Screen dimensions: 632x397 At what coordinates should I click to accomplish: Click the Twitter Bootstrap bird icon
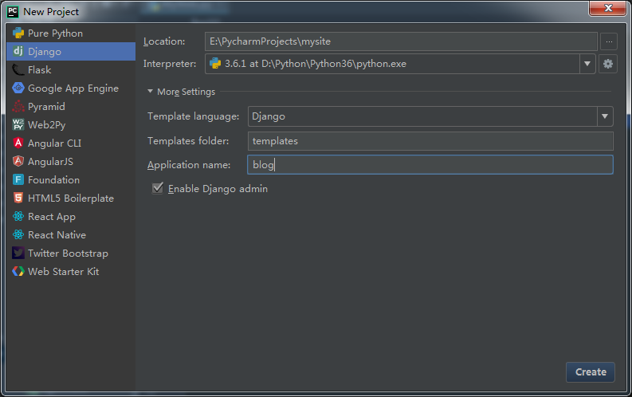click(18, 254)
